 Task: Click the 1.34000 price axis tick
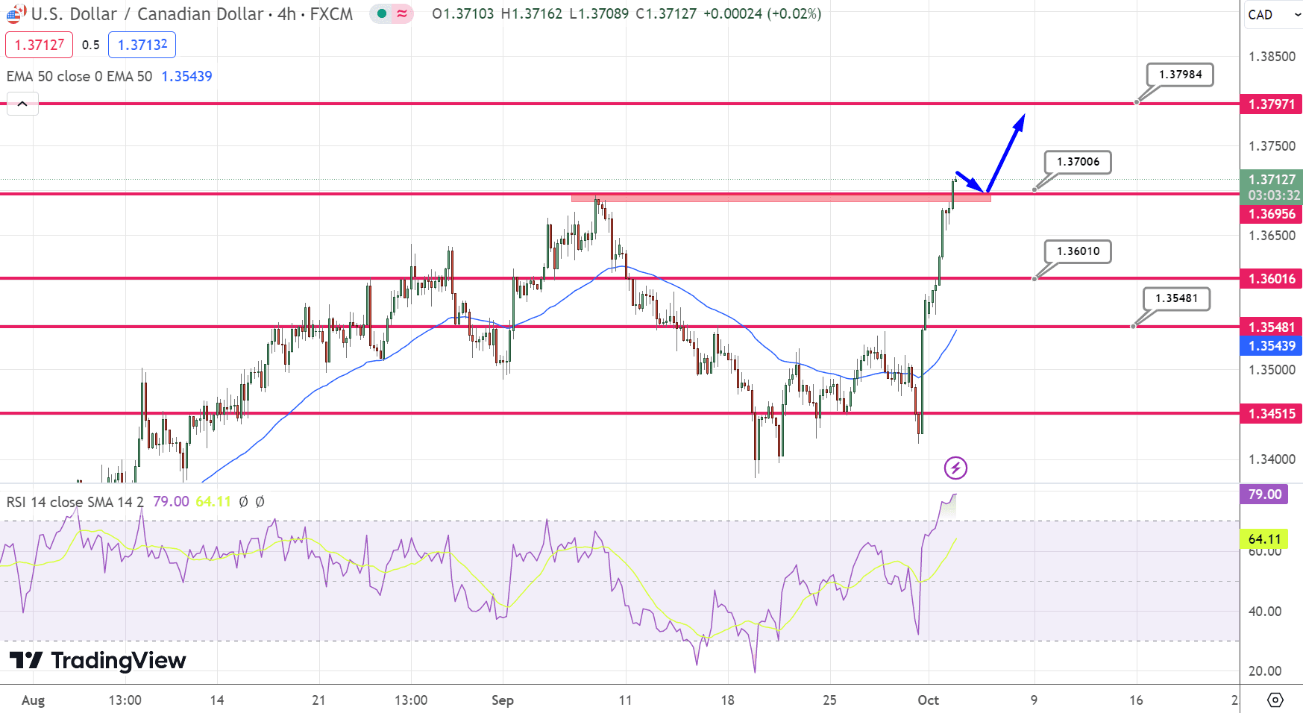click(x=1272, y=459)
